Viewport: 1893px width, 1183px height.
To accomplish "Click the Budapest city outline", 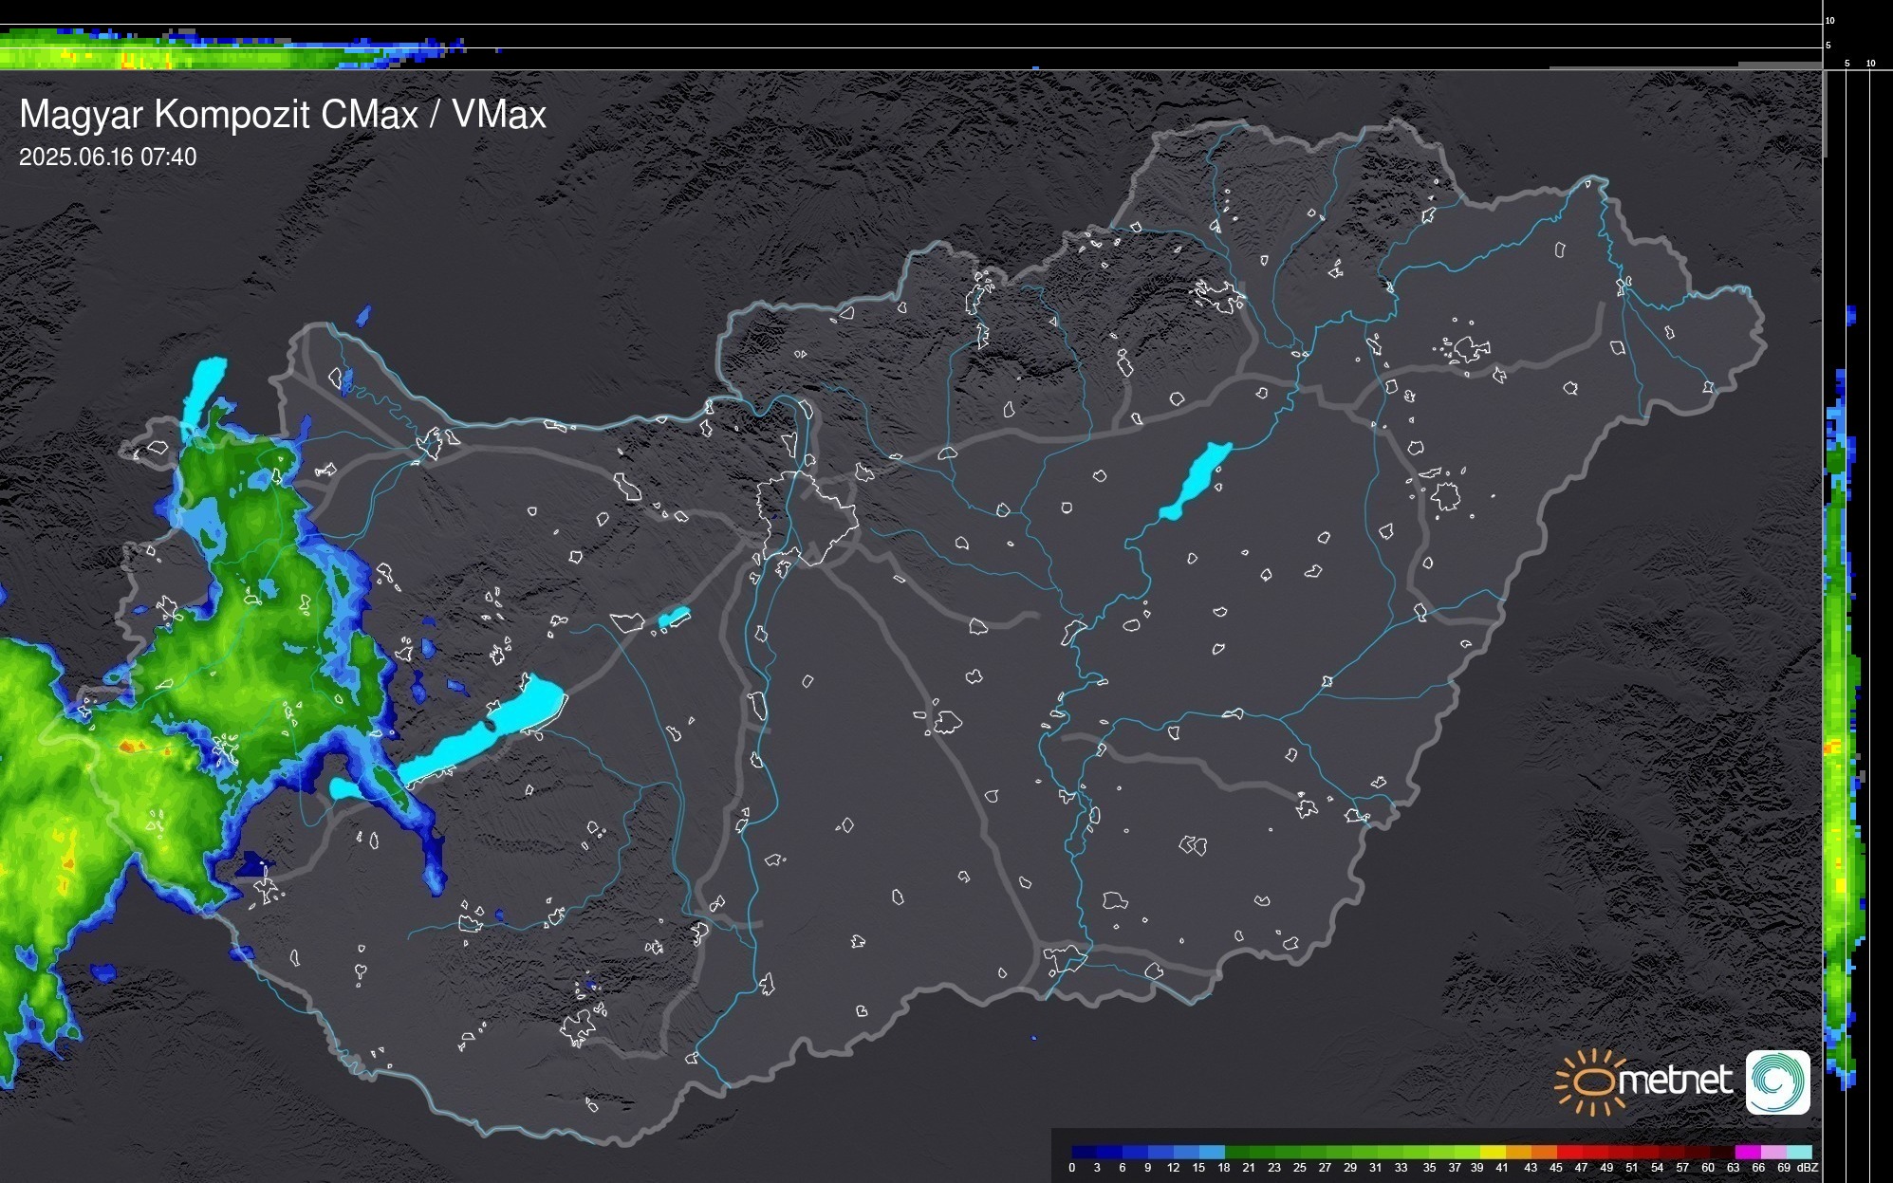I will coord(808,519).
